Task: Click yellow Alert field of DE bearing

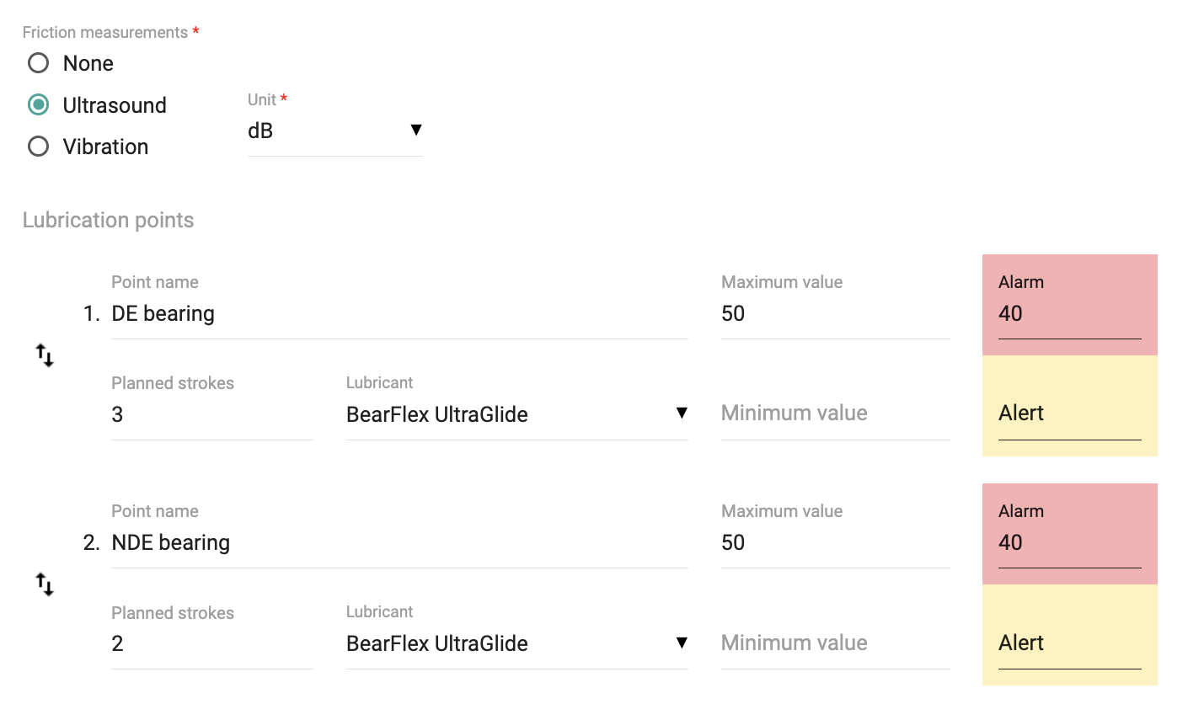Action: 1070,413
